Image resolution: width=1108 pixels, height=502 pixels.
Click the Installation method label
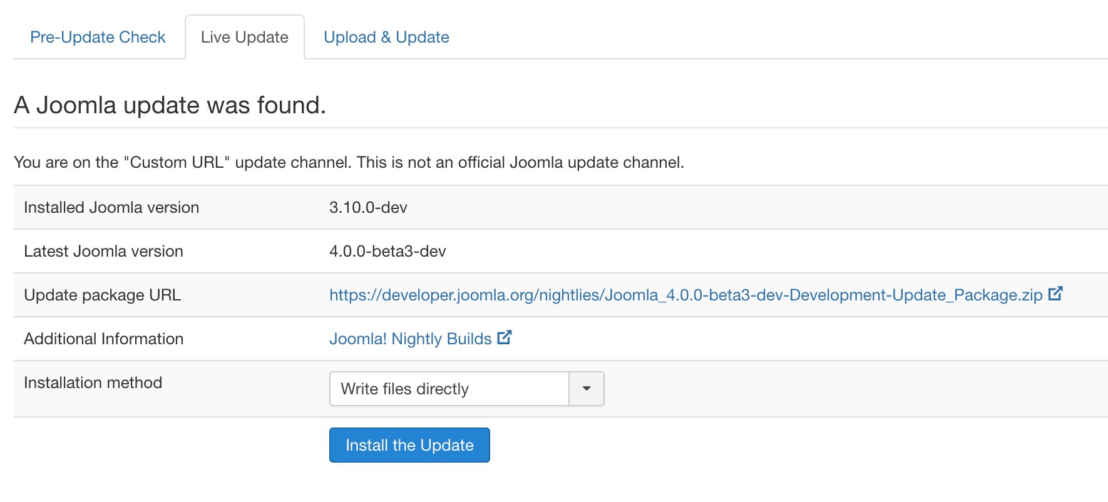tap(93, 382)
